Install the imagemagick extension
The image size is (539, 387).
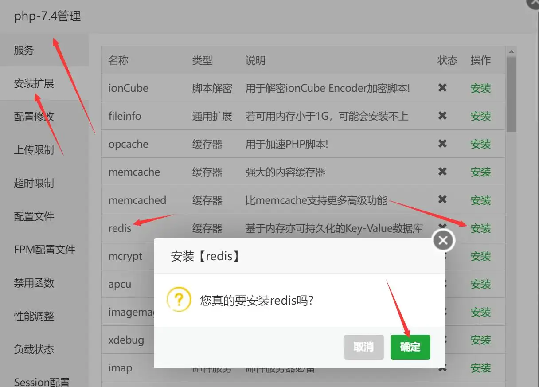480,312
